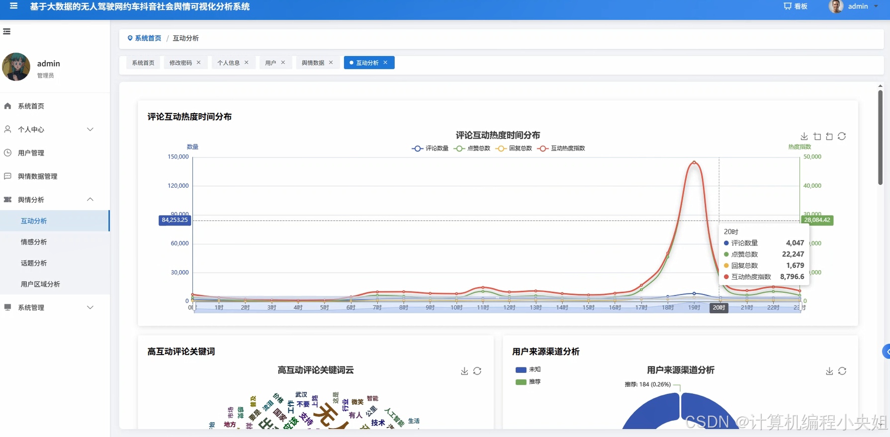Screen dimensions: 890x437
Task: Refresh the 用户来源渠道分析 pie chart
Action: tap(842, 371)
